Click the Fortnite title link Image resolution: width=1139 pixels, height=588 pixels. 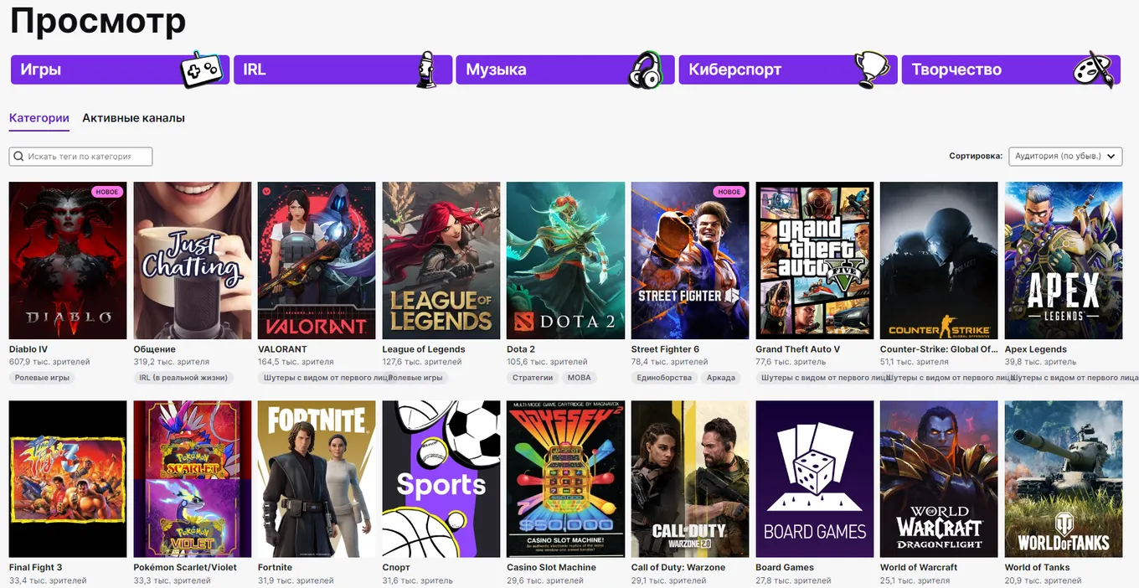coord(276,568)
